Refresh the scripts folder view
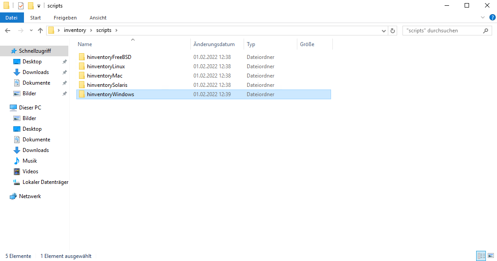 393,31
